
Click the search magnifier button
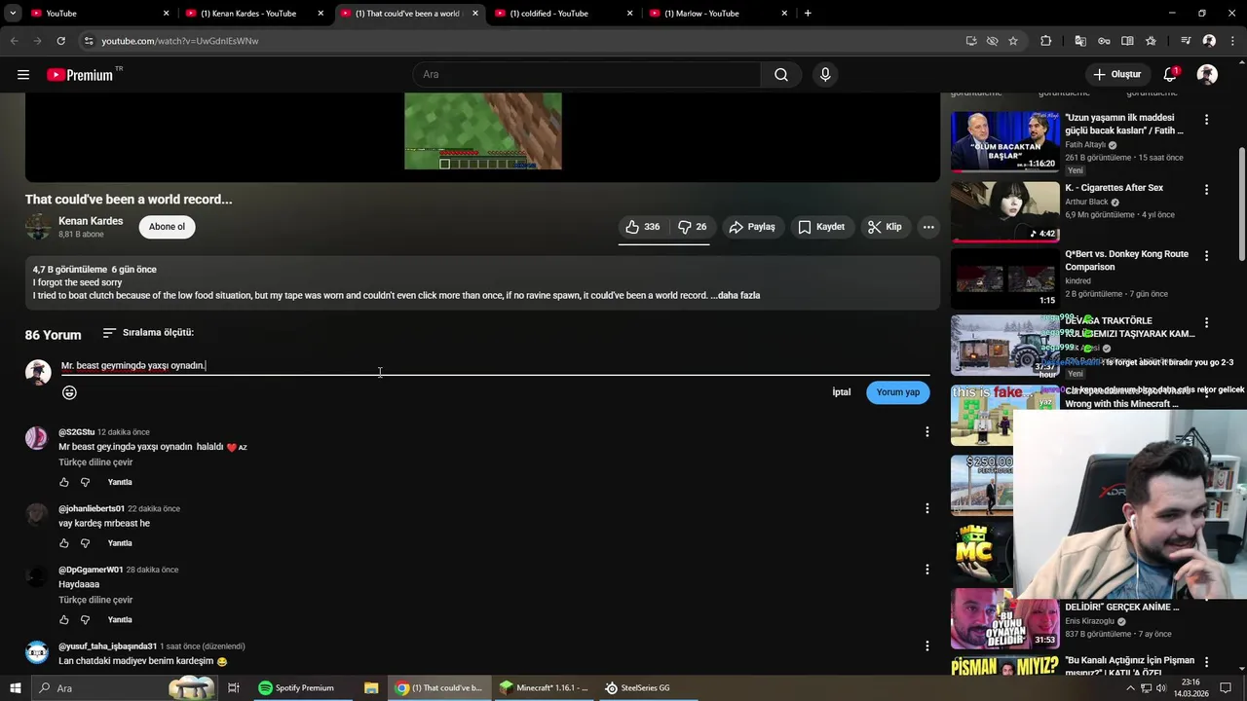(x=781, y=75)
